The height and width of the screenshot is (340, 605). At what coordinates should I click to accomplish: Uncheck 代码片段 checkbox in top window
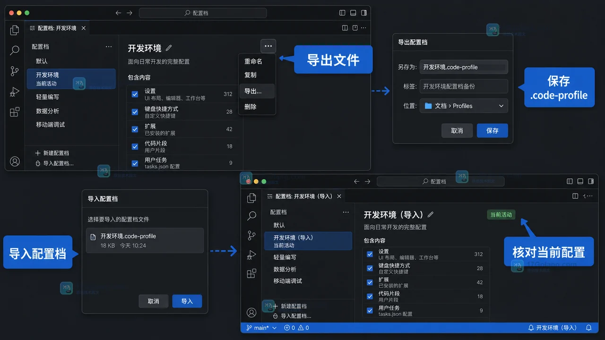pyautogui.click(x=135, y=146)
